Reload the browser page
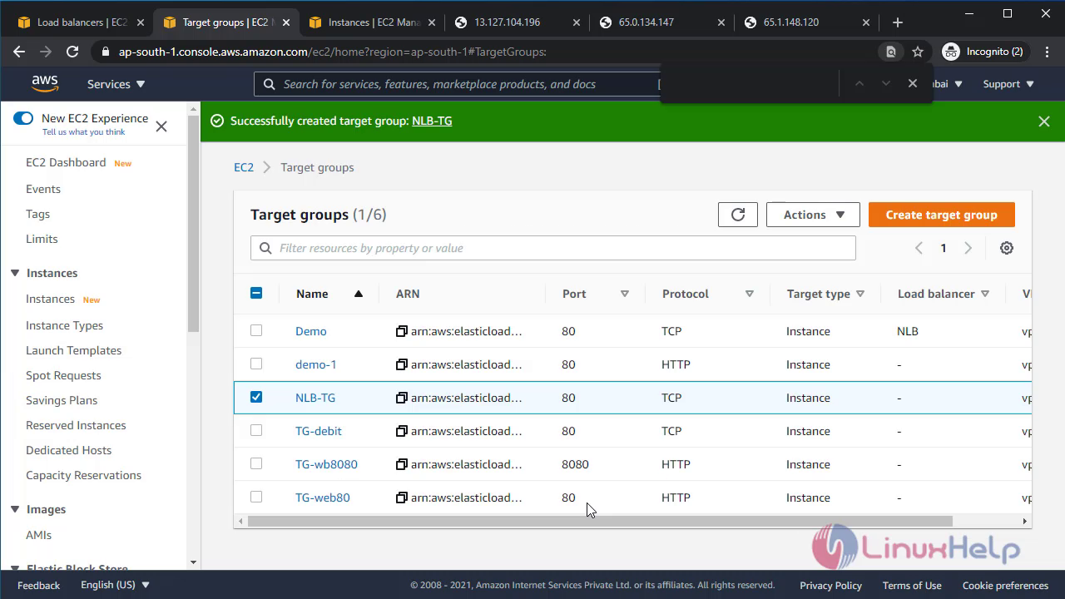Image resolution: width=1065 pixels, height=599 pixels. (72, 52)
